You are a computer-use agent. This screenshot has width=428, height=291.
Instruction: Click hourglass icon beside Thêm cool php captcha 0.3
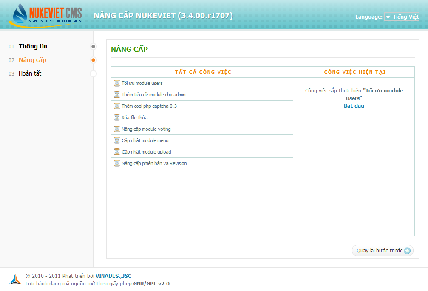pyautogui.click(x=117, y=106)
